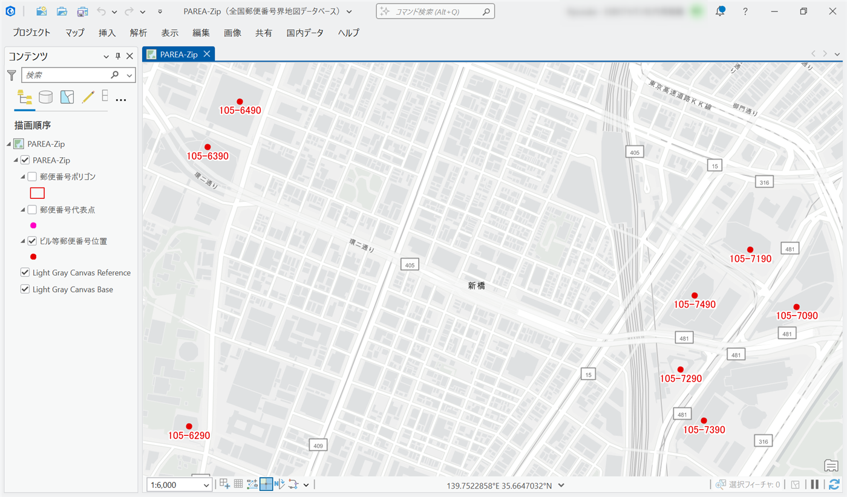Pause map drawing with the pause button
The width and height of the screenshot is (847, 497).
coord(815,484)
